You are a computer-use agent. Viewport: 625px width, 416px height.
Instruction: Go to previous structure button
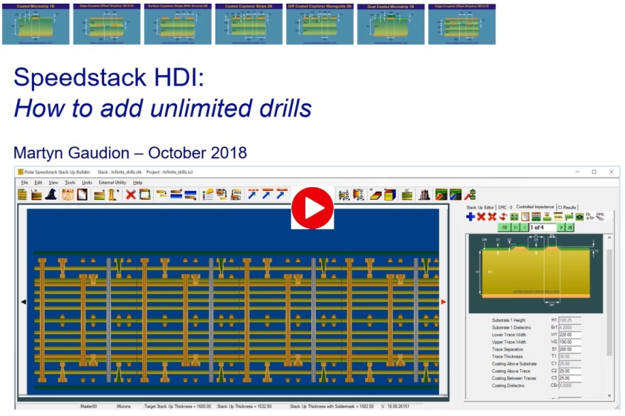point(525,227)
